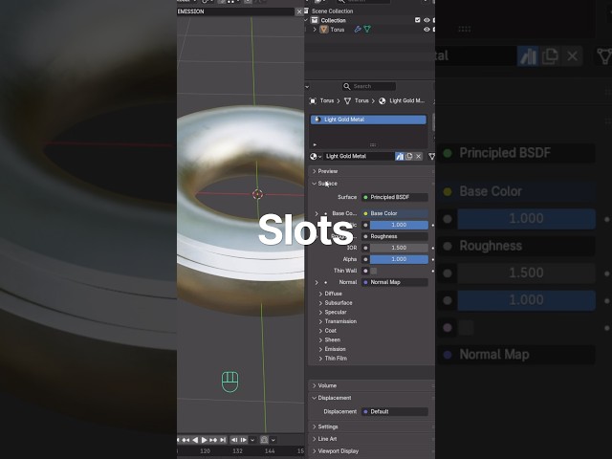This screenshot has width=612, height=459.
Task: Toggle keyframe dot next to Alpha value
Action: (x=433, y=259)
